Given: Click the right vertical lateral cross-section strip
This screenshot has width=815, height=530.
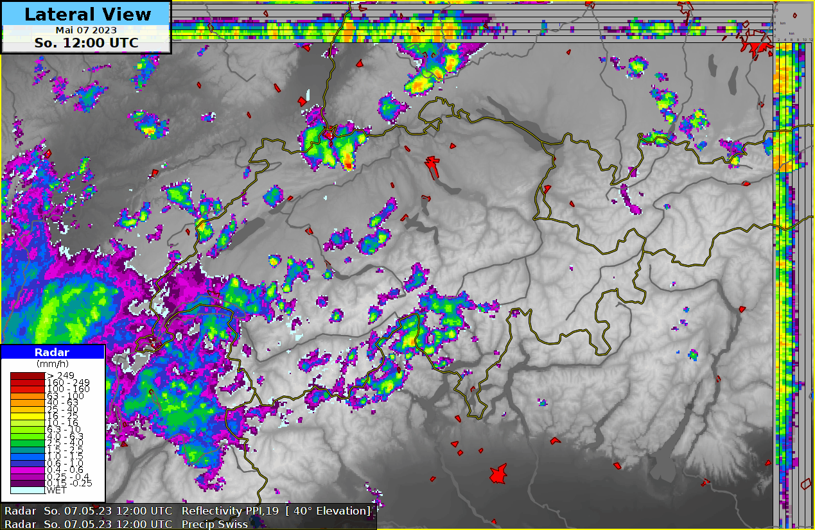Looking at the screenshot, I should (793, 286).
